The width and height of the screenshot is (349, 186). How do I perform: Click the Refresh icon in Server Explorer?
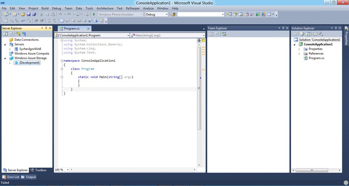(5, 34)
